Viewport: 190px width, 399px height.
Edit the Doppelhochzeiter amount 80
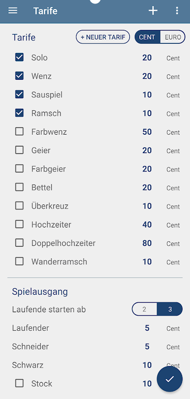(147, 243)
